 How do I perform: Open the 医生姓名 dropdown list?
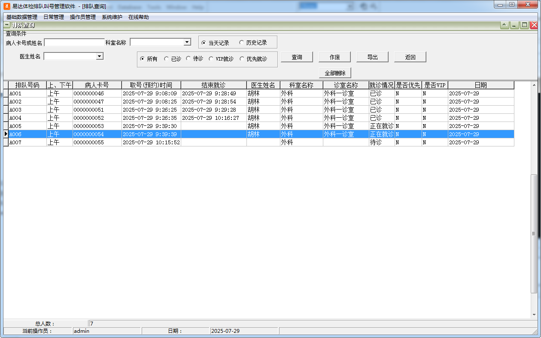(x=99, y=56)
